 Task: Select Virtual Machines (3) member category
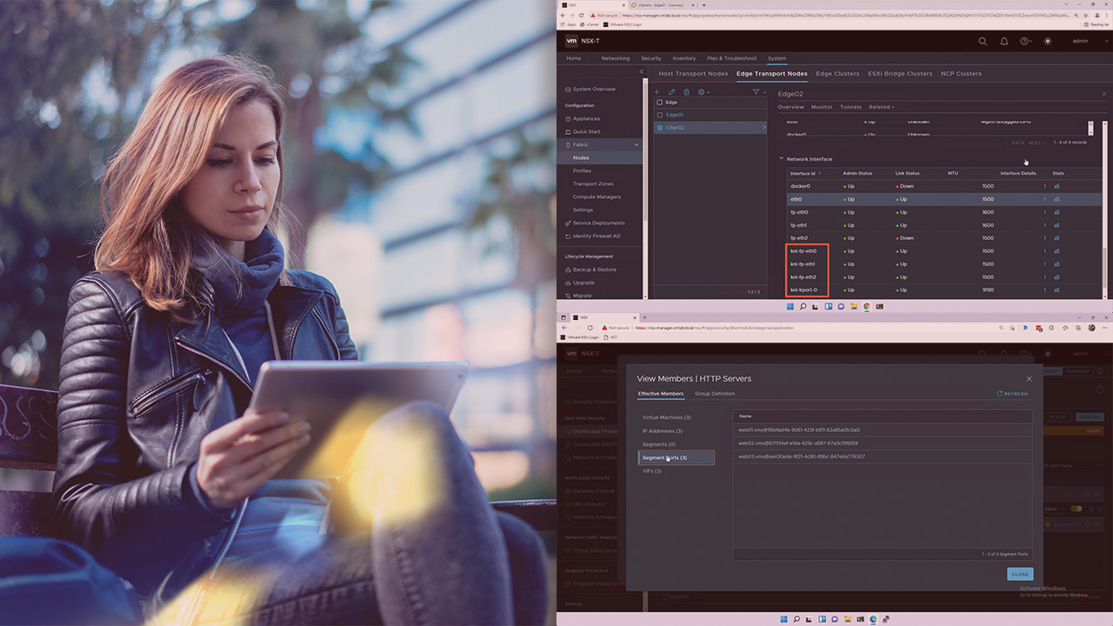coord(666,417)
